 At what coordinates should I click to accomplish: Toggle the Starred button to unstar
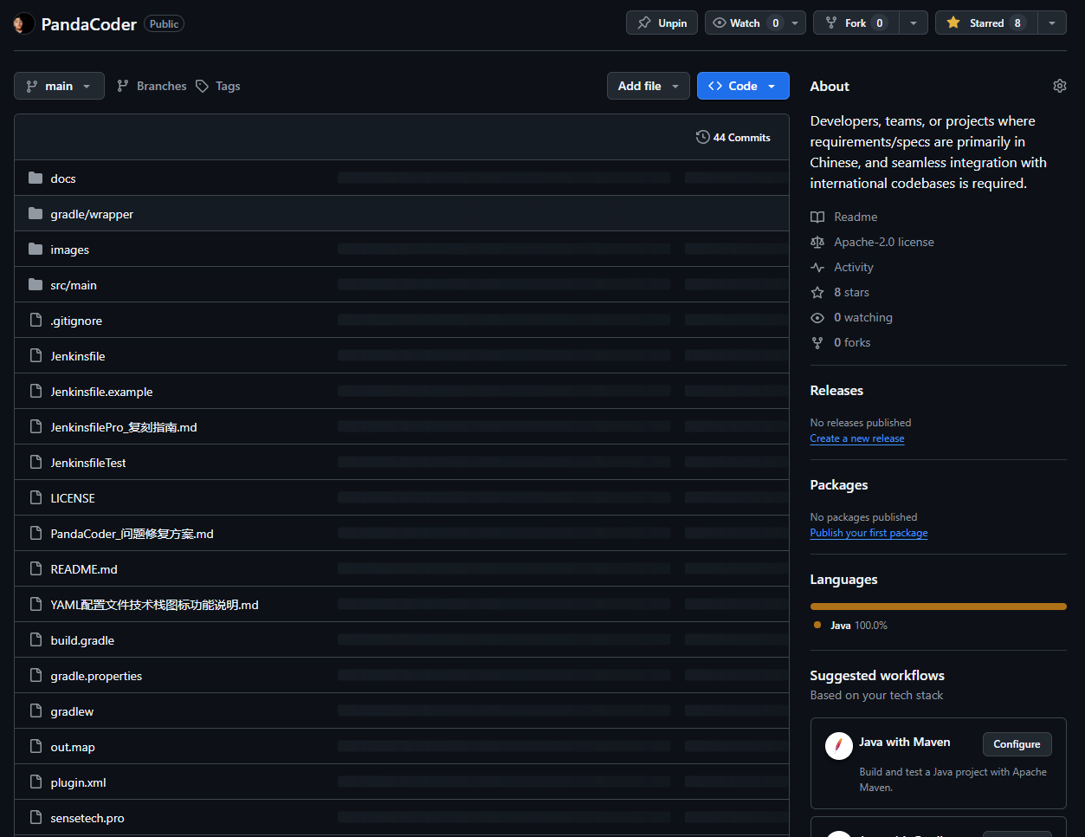tap(986, 23)
